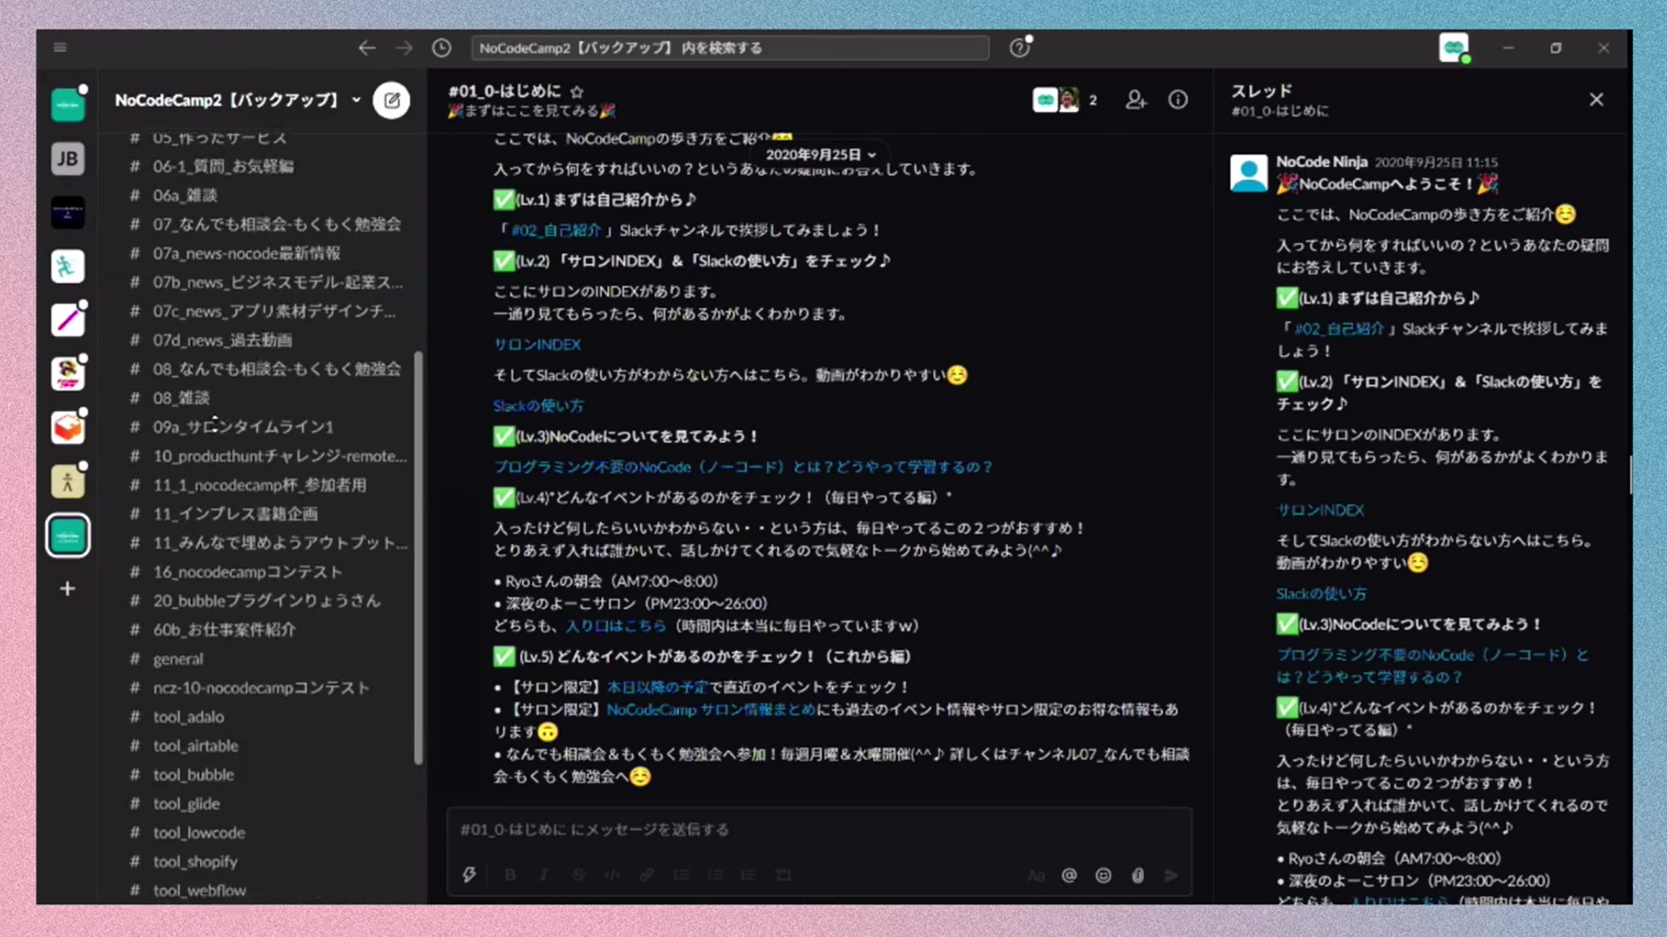Expand the NoCodeCamp2 workspace menu

pos(237,100)
